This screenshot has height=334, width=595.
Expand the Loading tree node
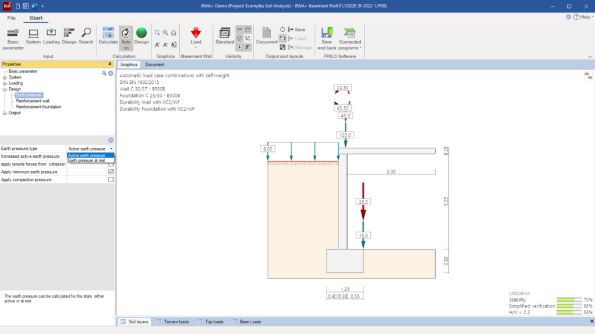[5, 83]
